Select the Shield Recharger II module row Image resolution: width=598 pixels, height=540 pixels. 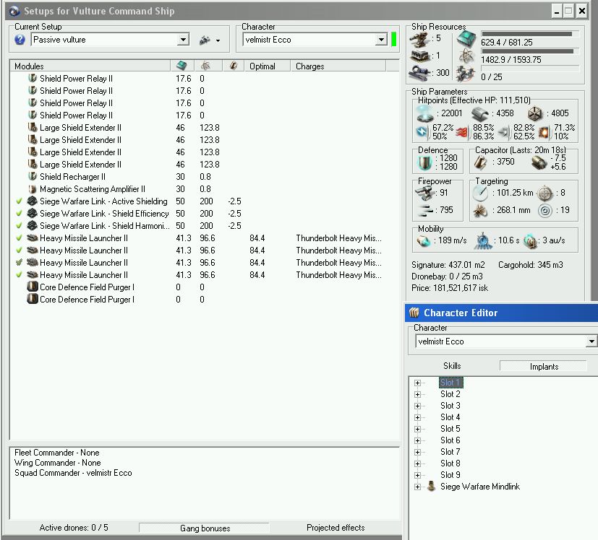point(204,177)
